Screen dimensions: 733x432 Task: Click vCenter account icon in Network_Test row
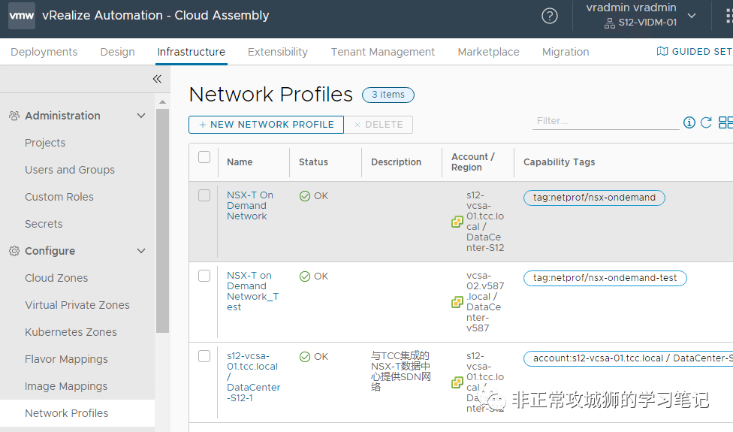(457, 302)
